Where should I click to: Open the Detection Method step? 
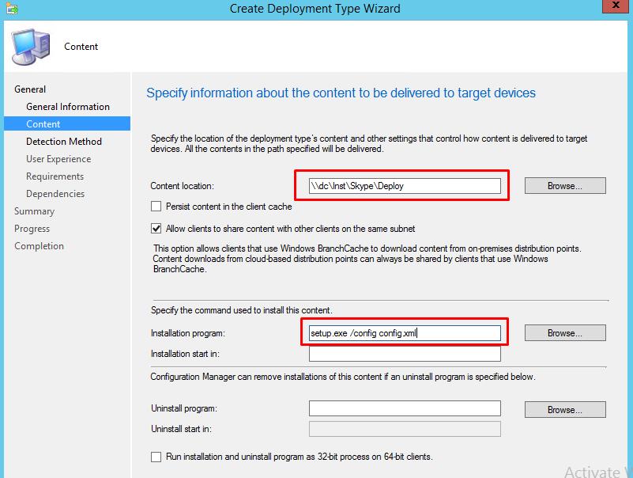point(64,142)
